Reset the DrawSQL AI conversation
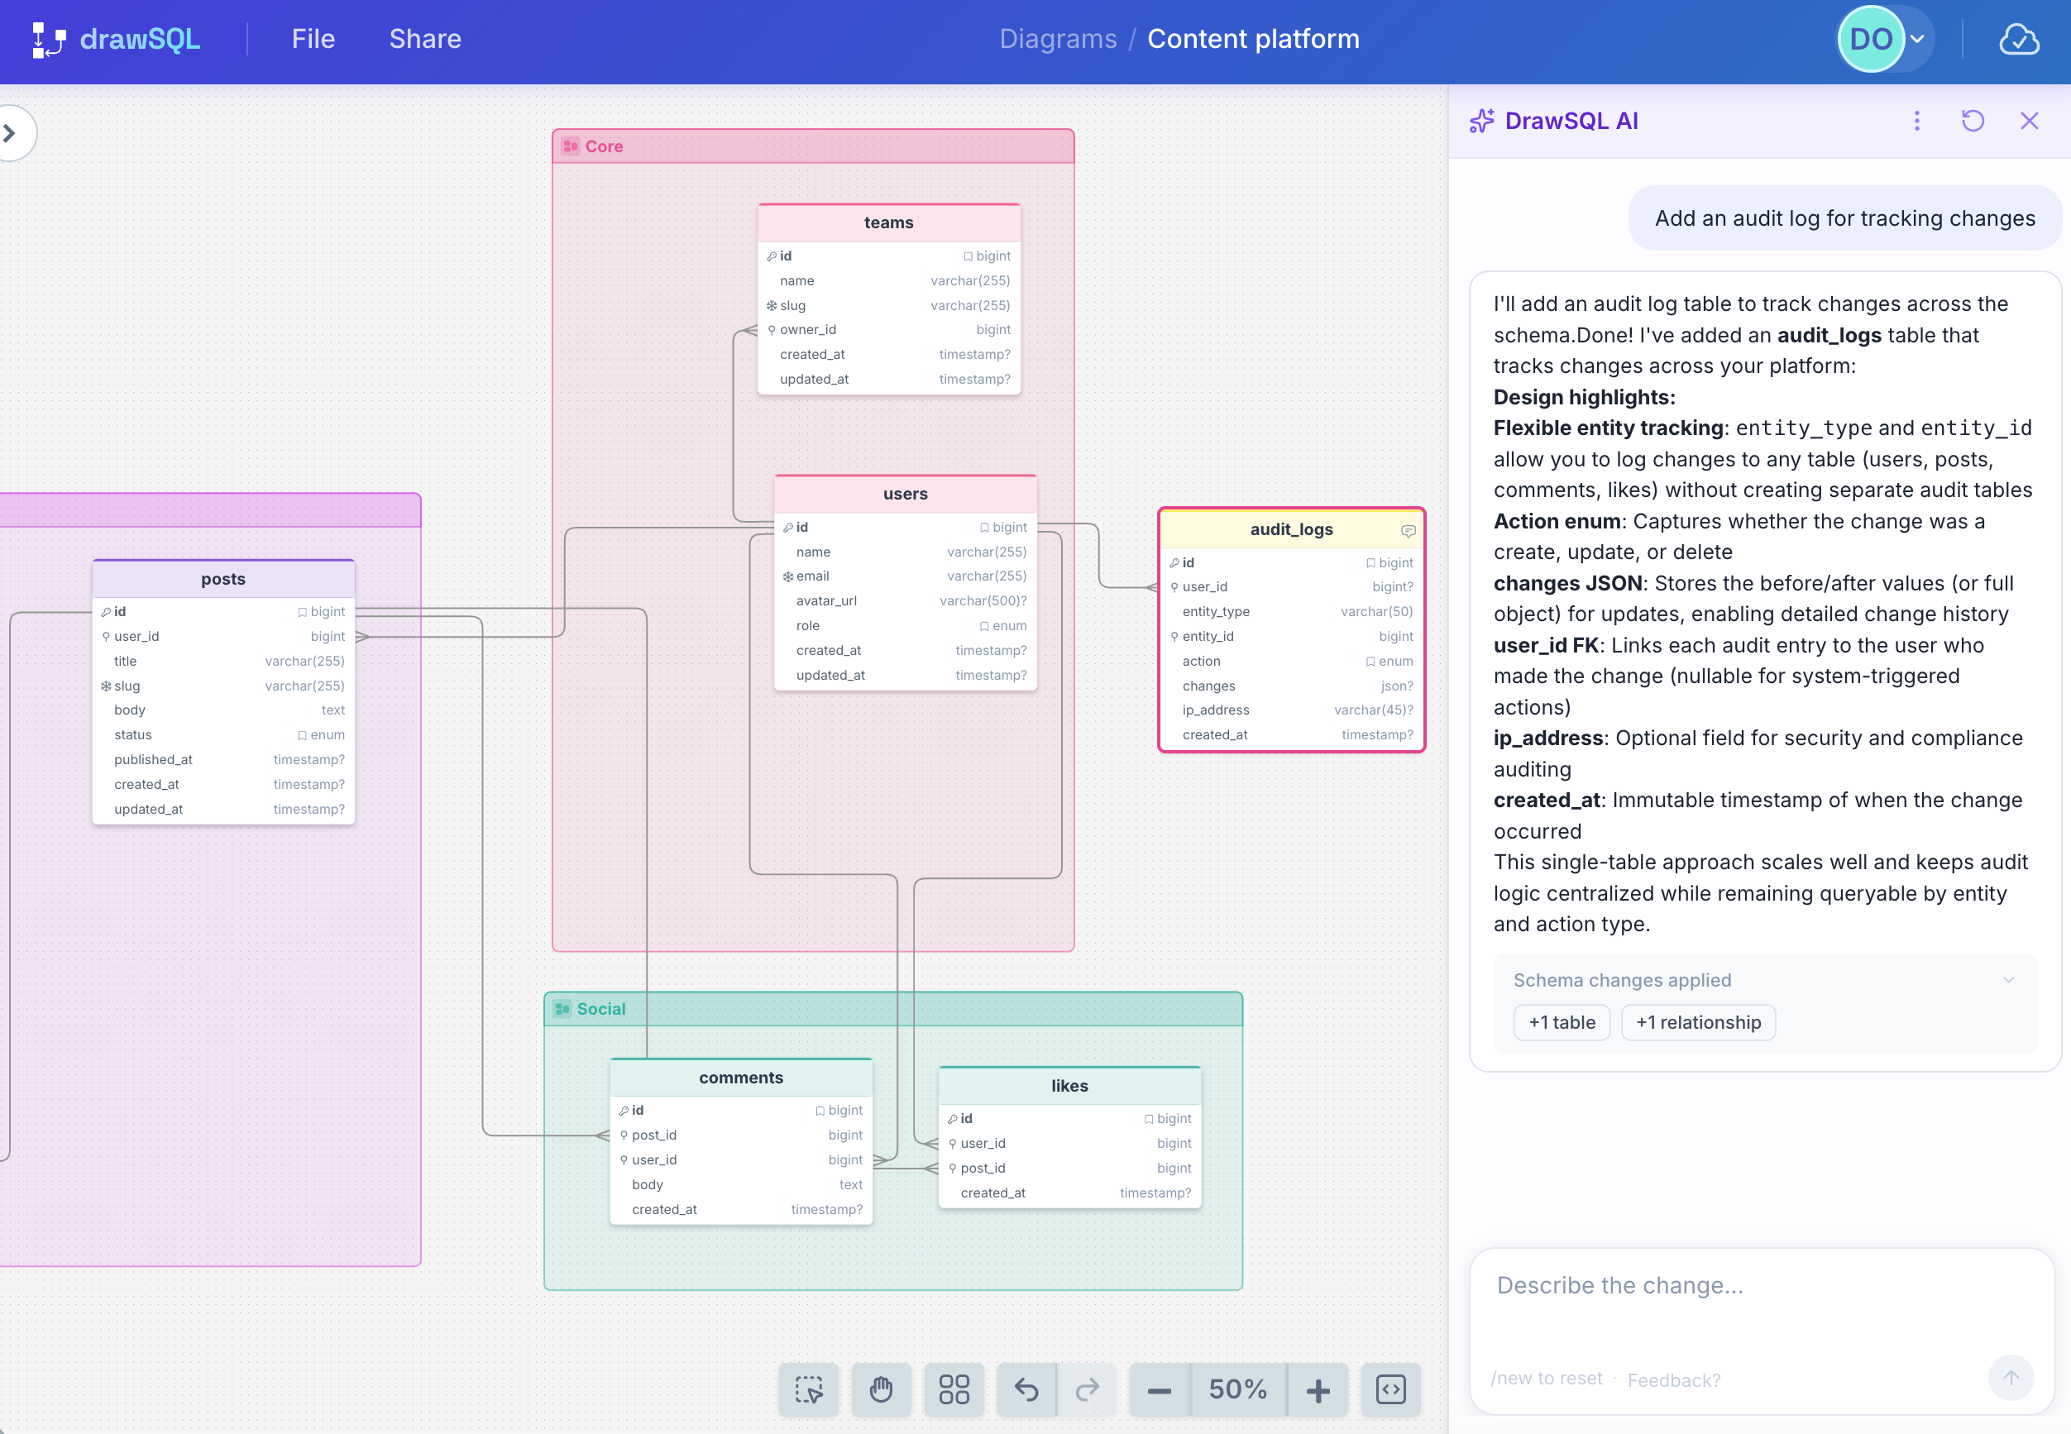Viewport: 2071px width, 1434px height. pos(1973,121)
